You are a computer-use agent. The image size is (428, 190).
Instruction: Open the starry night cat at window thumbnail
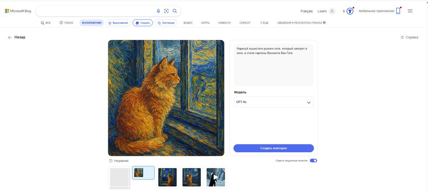coord(167,177)
